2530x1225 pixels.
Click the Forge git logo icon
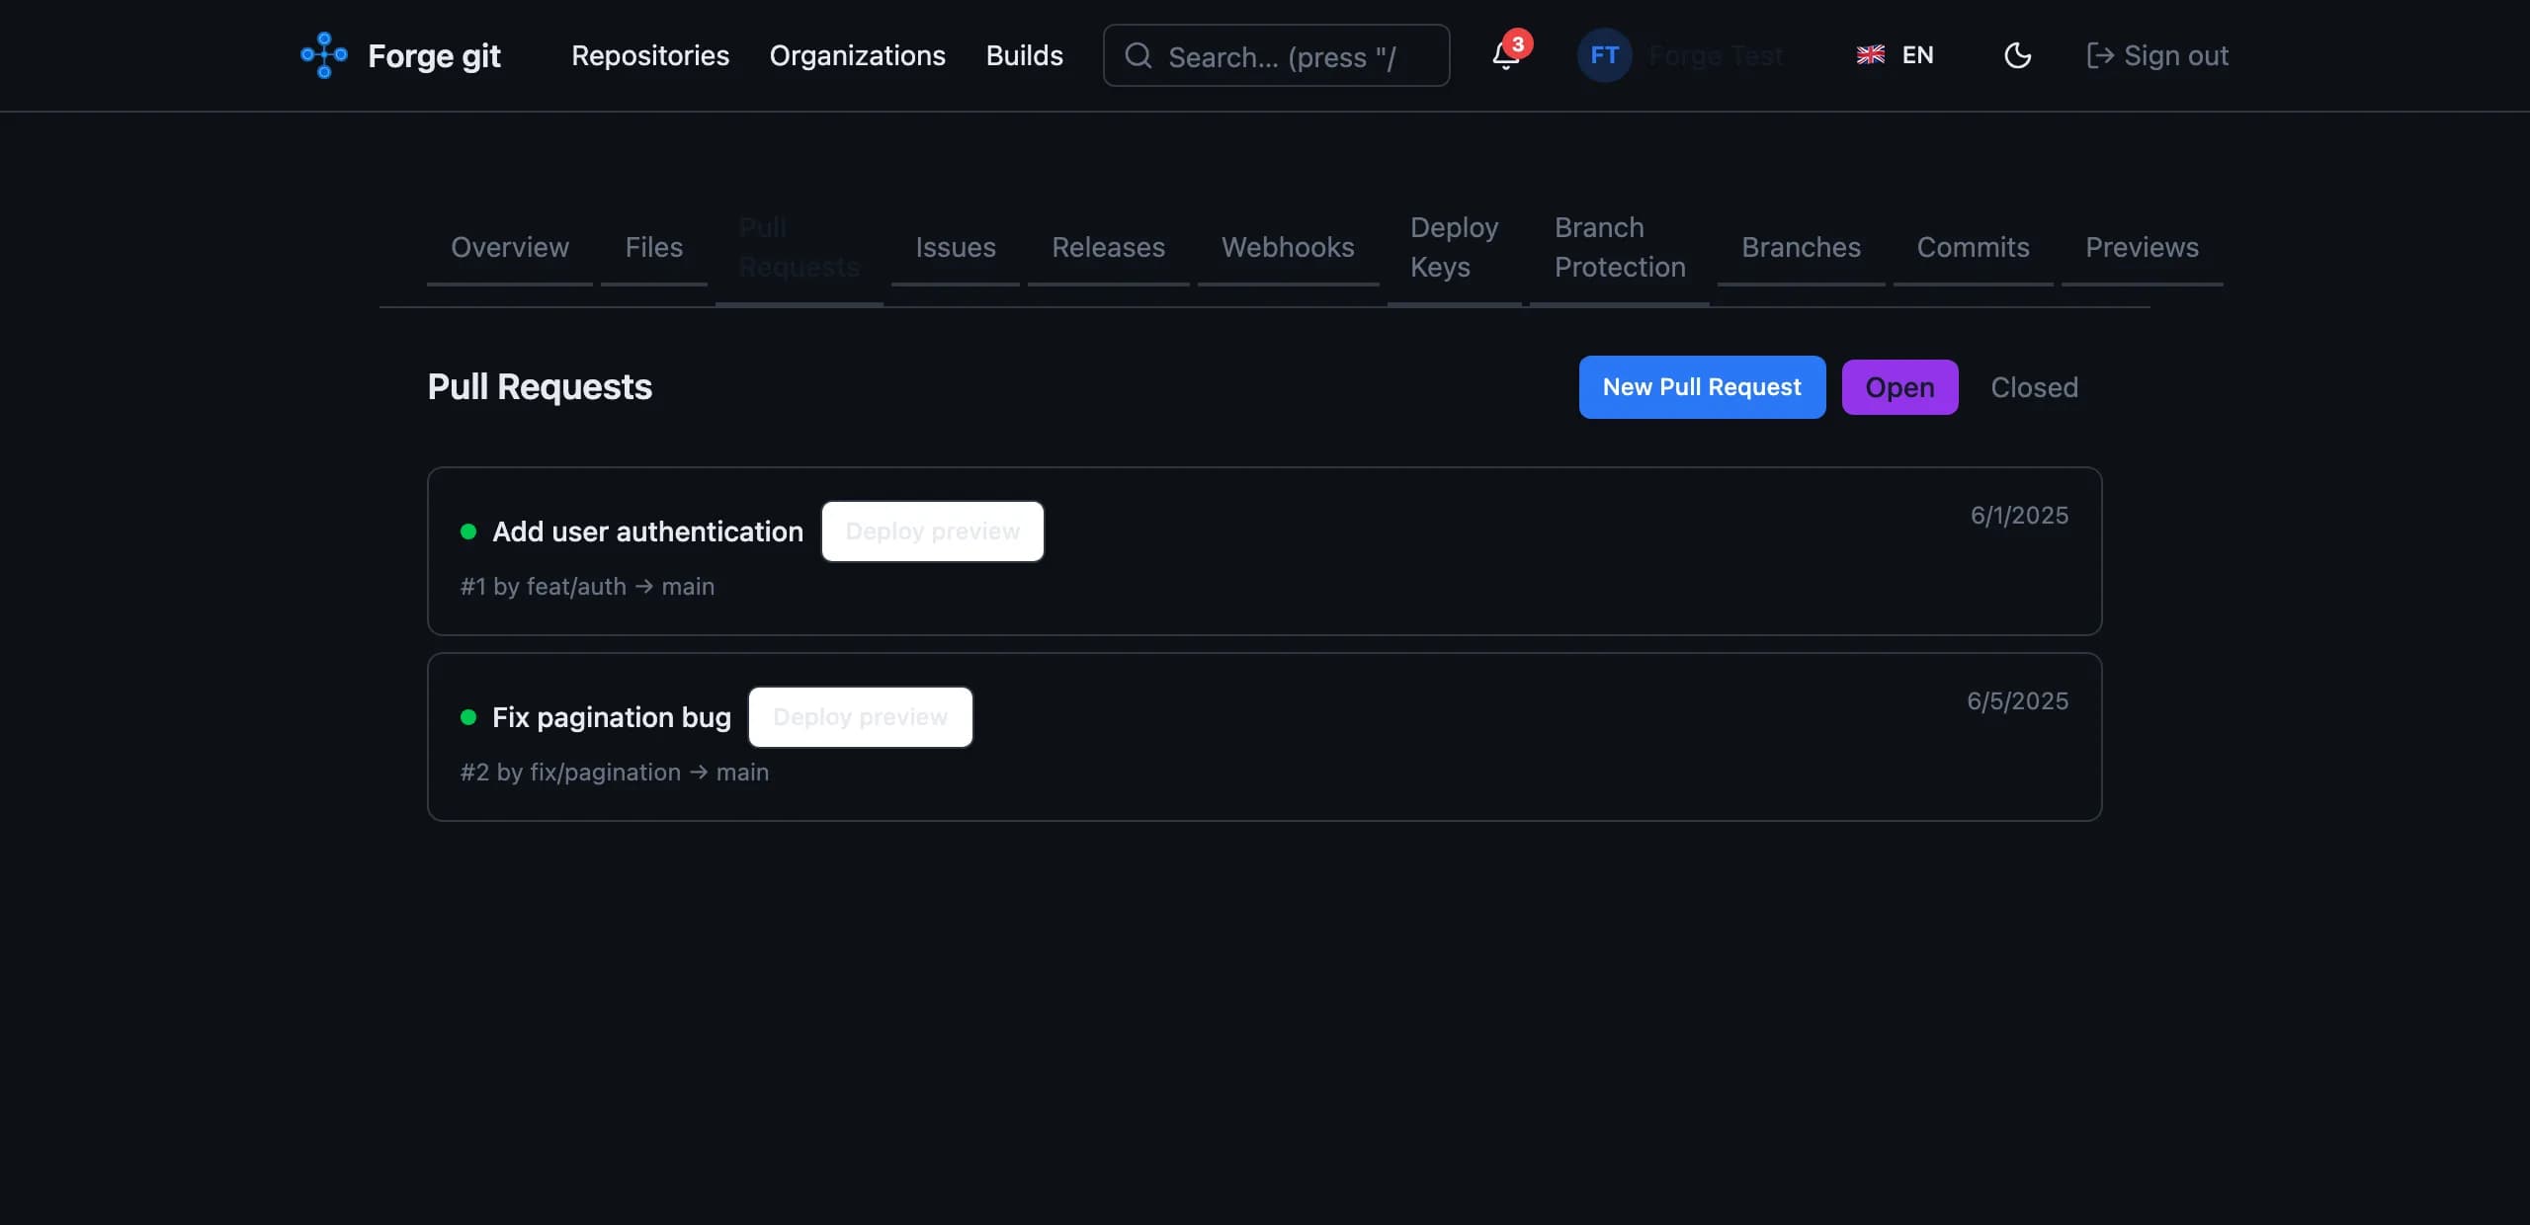tap(324, 55)
